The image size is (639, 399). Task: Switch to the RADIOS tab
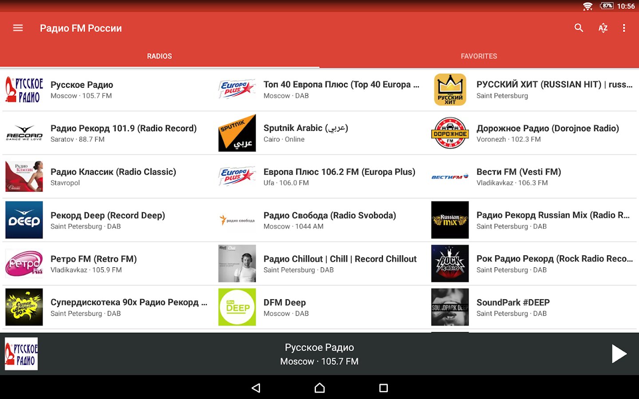(x=159, y=56)
